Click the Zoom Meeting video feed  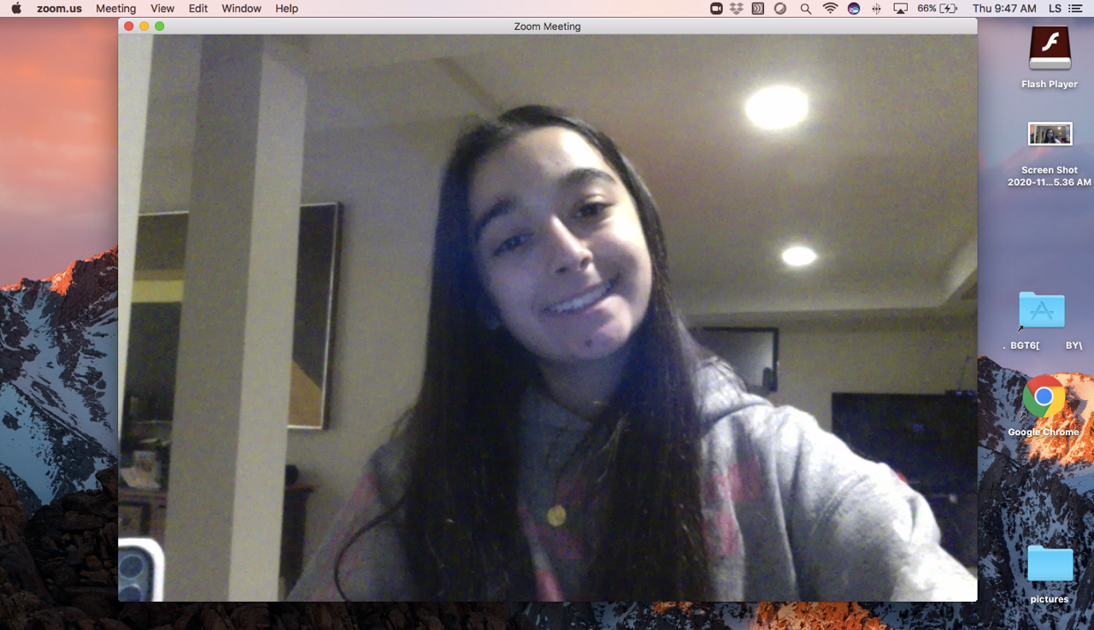547,318
